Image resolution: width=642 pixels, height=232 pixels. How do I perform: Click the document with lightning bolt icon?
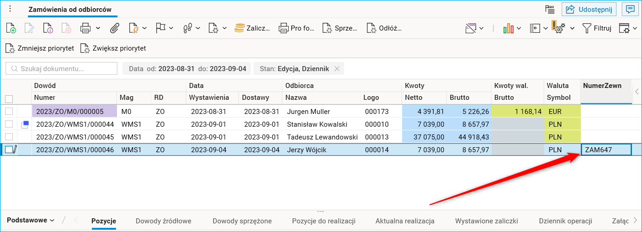[x=133, y=28]
